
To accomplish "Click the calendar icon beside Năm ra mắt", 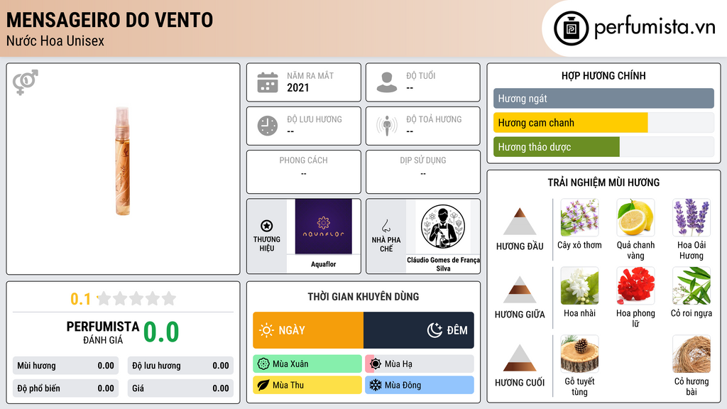I will [268, 82].
